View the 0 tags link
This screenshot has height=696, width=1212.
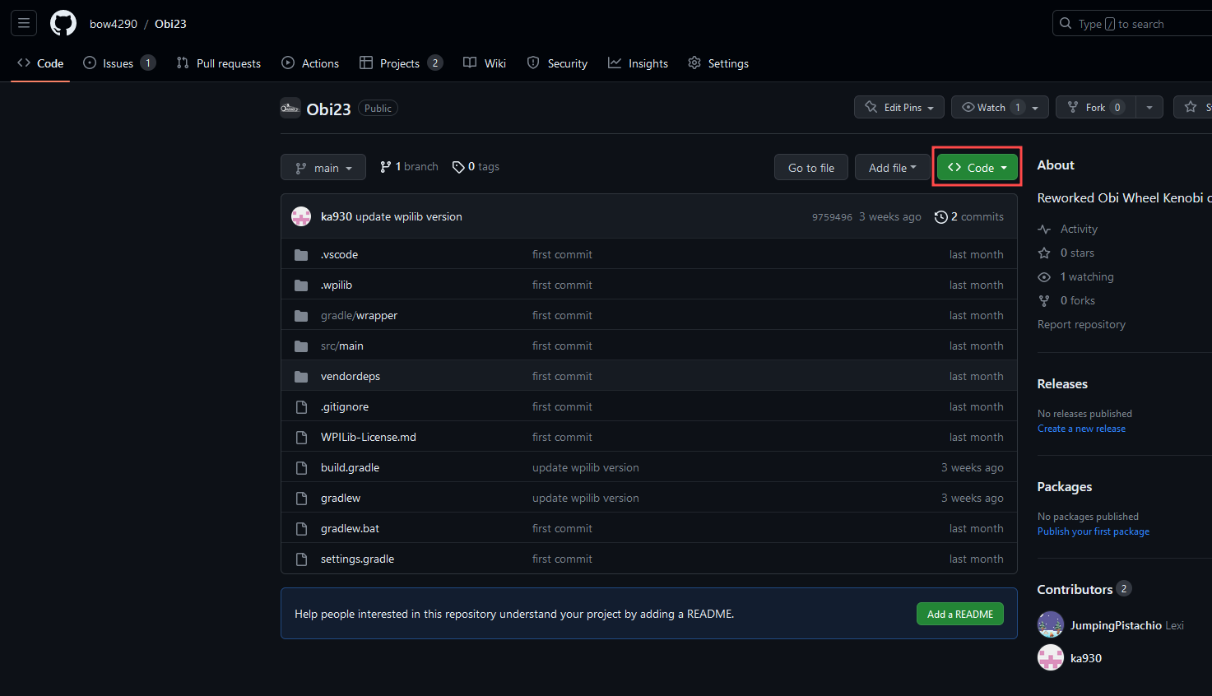click(476, 167)
